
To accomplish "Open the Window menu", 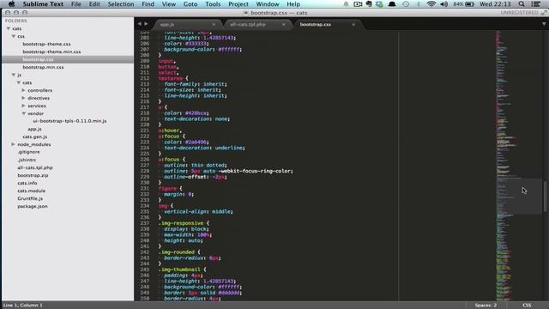I will 268,4.
